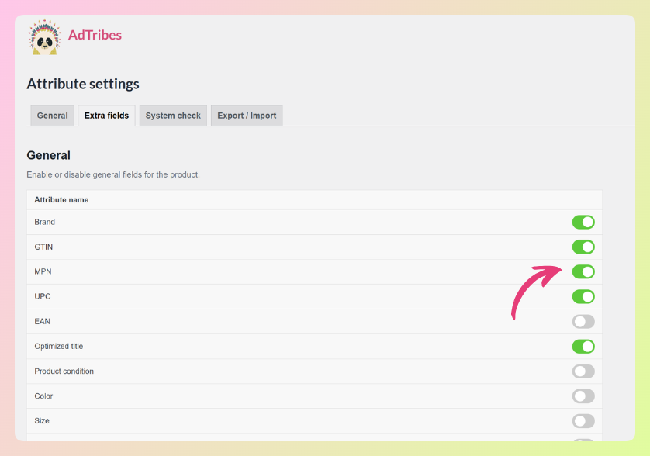The height and width of the screenshot is (456, 650).
Task: Select the Extra fields tab
Action: 106,116
